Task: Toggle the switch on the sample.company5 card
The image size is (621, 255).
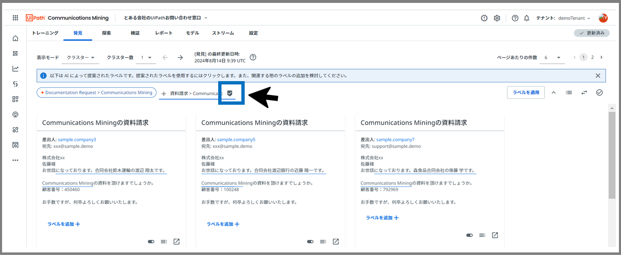Action: [x=310, y=242]
